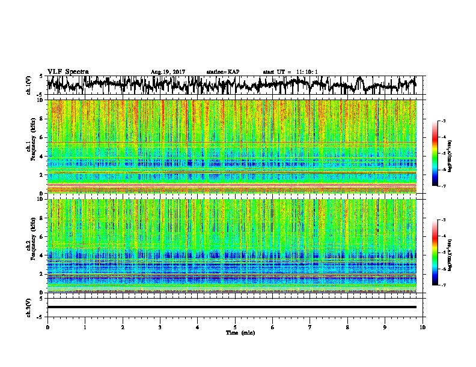476x367 pixels.
Task: Click the "6" tick on ch.1 frequency axis
Action: coord(42,137)
